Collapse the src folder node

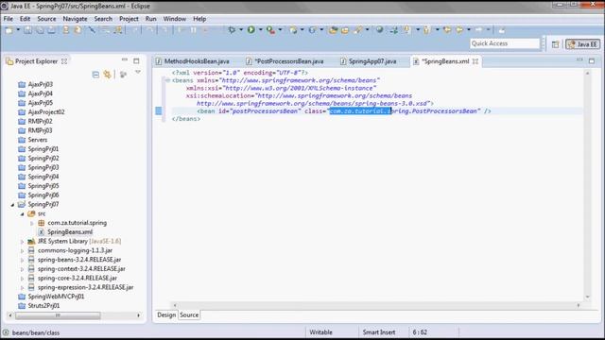point(22,214)
